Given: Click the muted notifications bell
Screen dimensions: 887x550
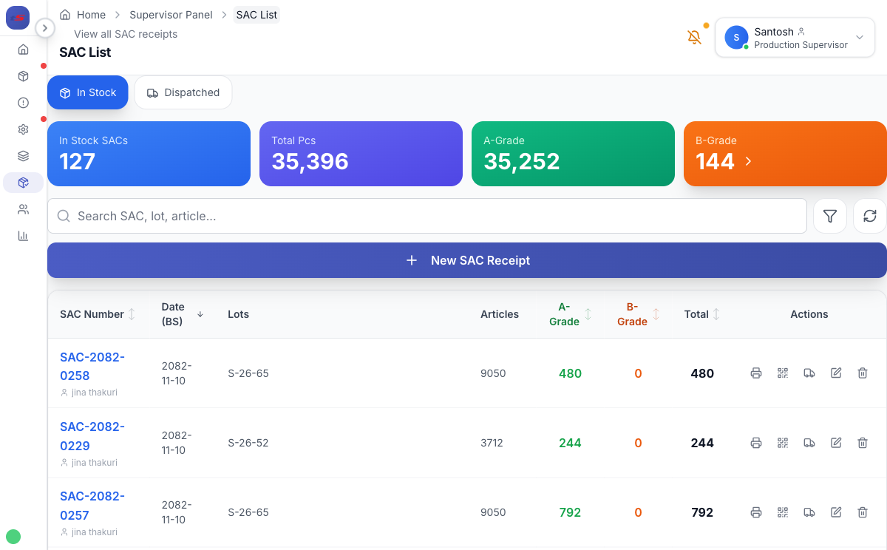Looking at the screenshot, I should coord(694,38).
